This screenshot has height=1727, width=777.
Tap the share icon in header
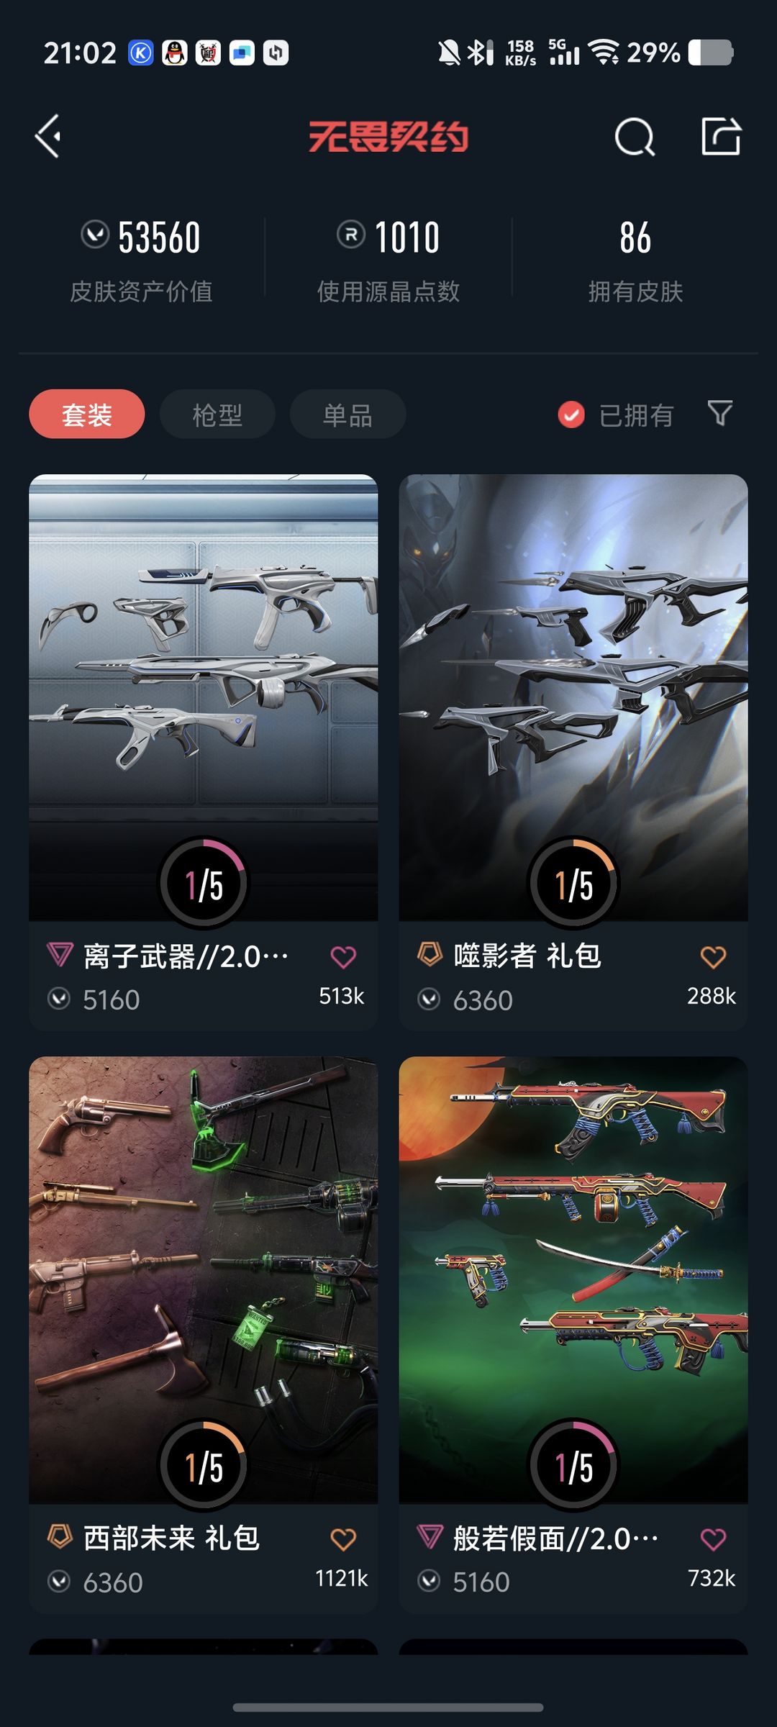[721, 136]
